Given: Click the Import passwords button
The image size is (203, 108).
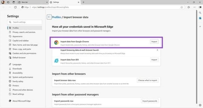Looking at the screenshot, I should pyautogui.click(x=150, y=101).
